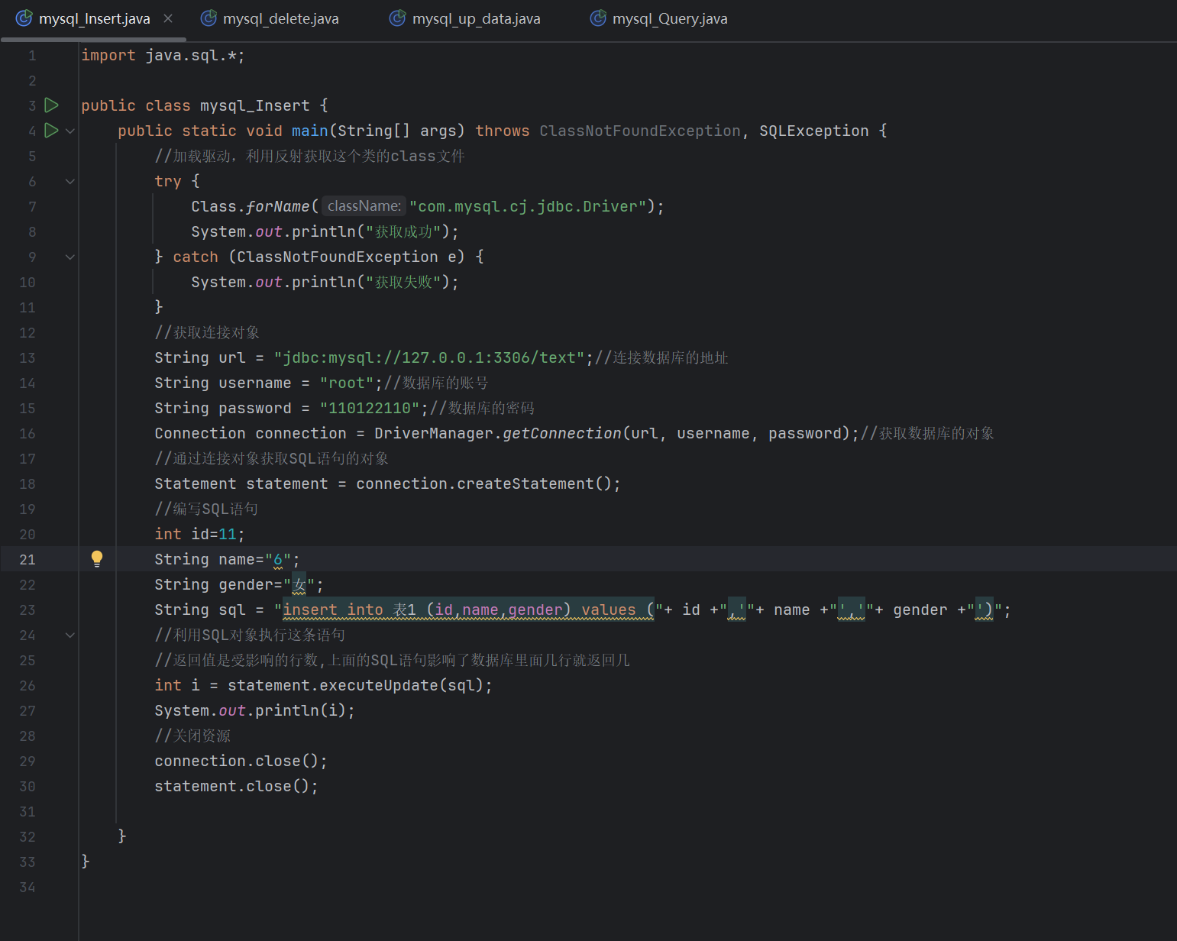This screenshot has width=1177, height=941.
Task: Click "int id=11;" on line 20
Action: click(199, 535)
